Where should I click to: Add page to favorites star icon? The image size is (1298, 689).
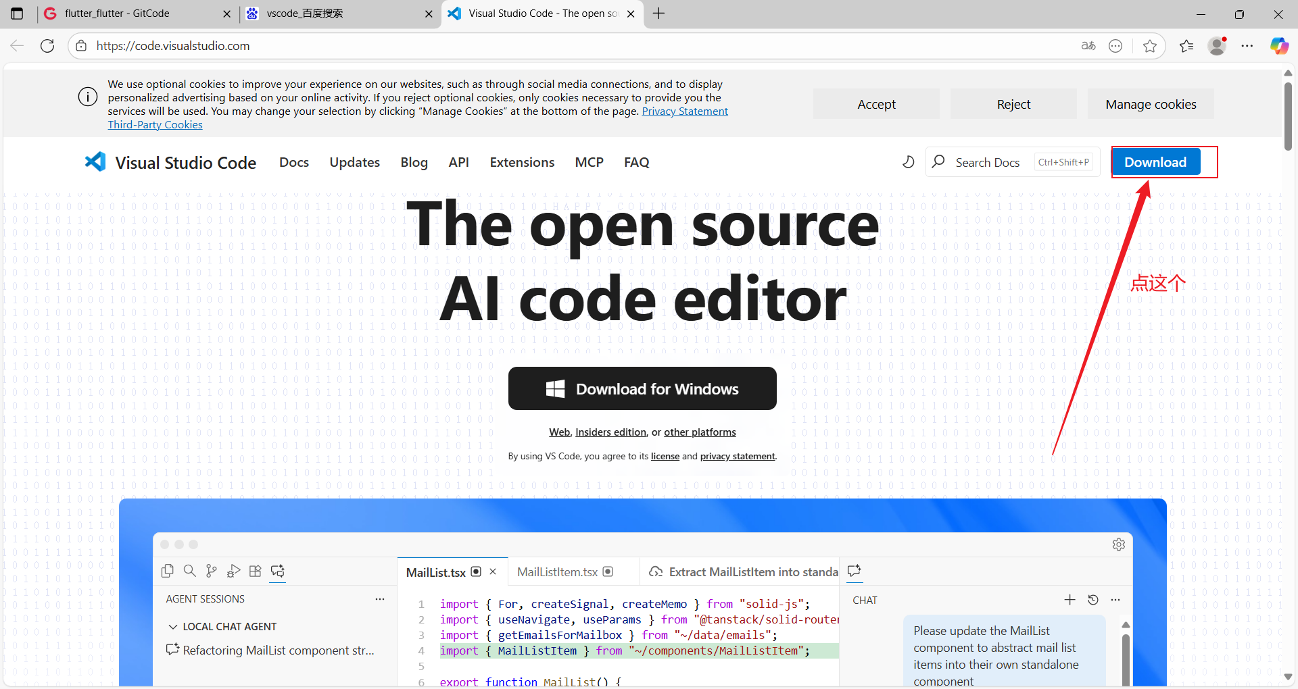pos(1150,46)
